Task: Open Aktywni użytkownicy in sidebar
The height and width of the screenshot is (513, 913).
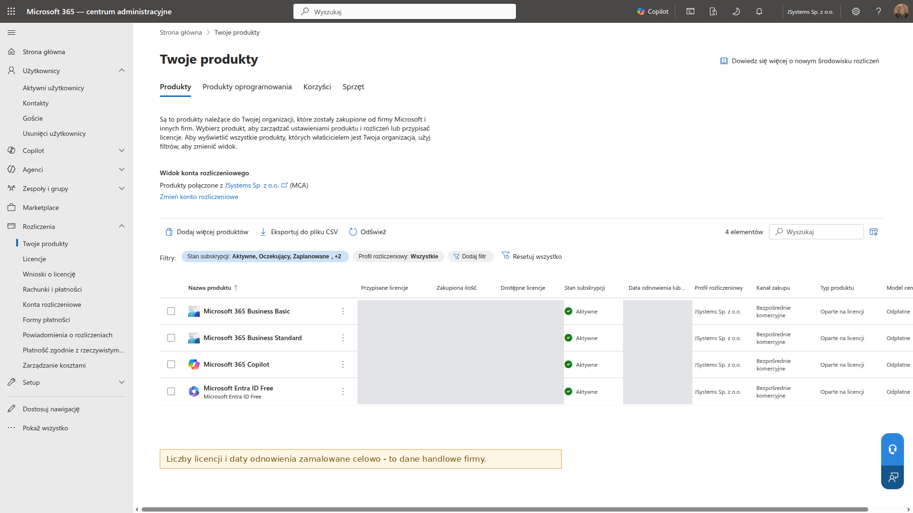Action: [53, 88]
